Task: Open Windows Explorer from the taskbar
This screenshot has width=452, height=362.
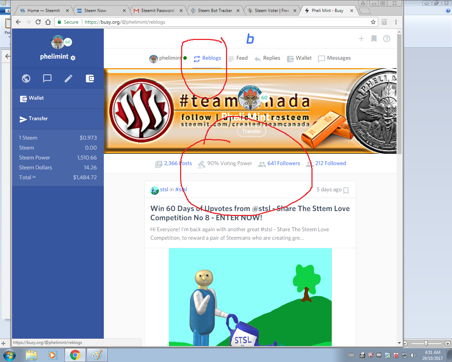Action: [x=31, y=355]
